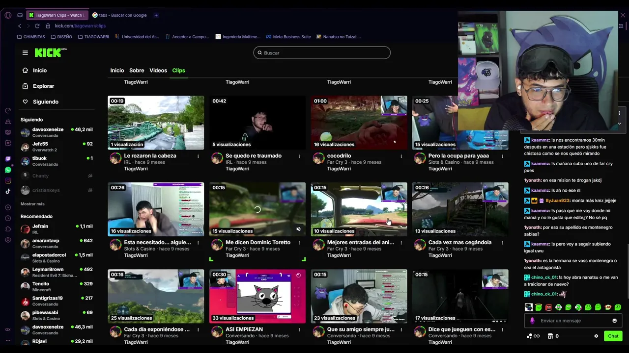
Task: Open options for 'Mejores entradas' clip
Action: tap(401, 243)
